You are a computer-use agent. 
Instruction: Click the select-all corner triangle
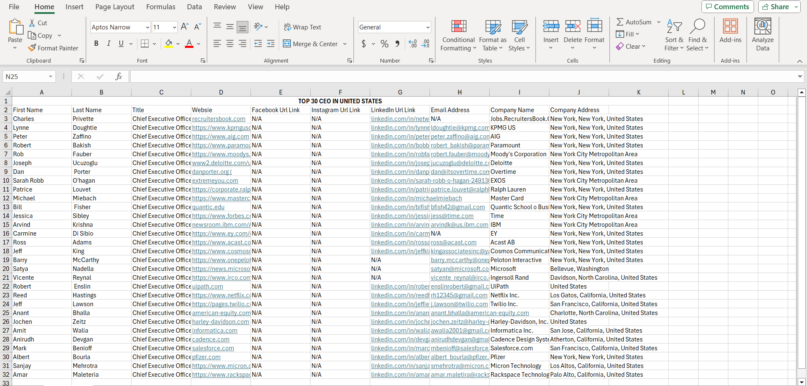tap(8, 92)
